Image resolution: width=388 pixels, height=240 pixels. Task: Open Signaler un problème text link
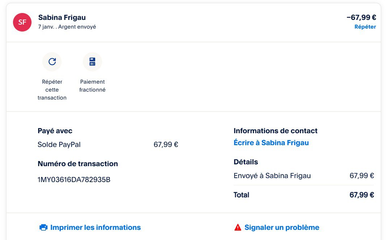pyautogui.click(x=282, y=228)
